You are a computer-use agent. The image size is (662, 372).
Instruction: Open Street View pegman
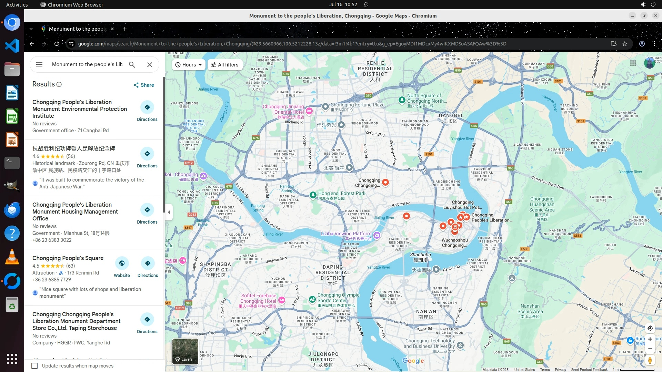650,360
